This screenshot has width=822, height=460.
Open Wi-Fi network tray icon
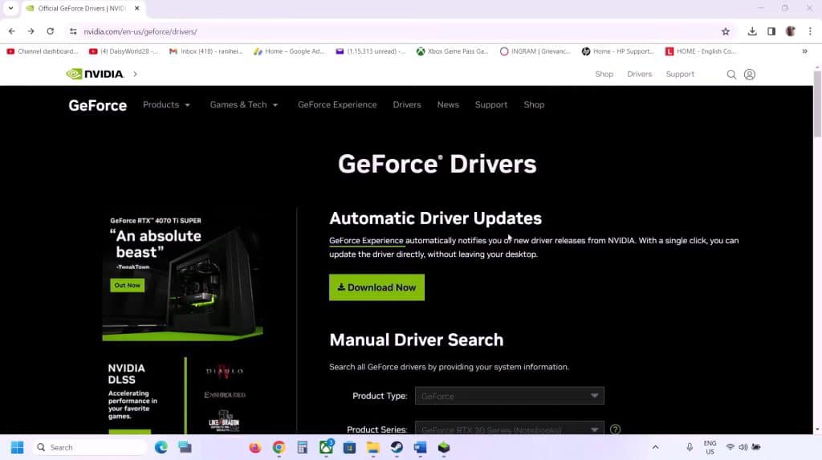[730, 447]
